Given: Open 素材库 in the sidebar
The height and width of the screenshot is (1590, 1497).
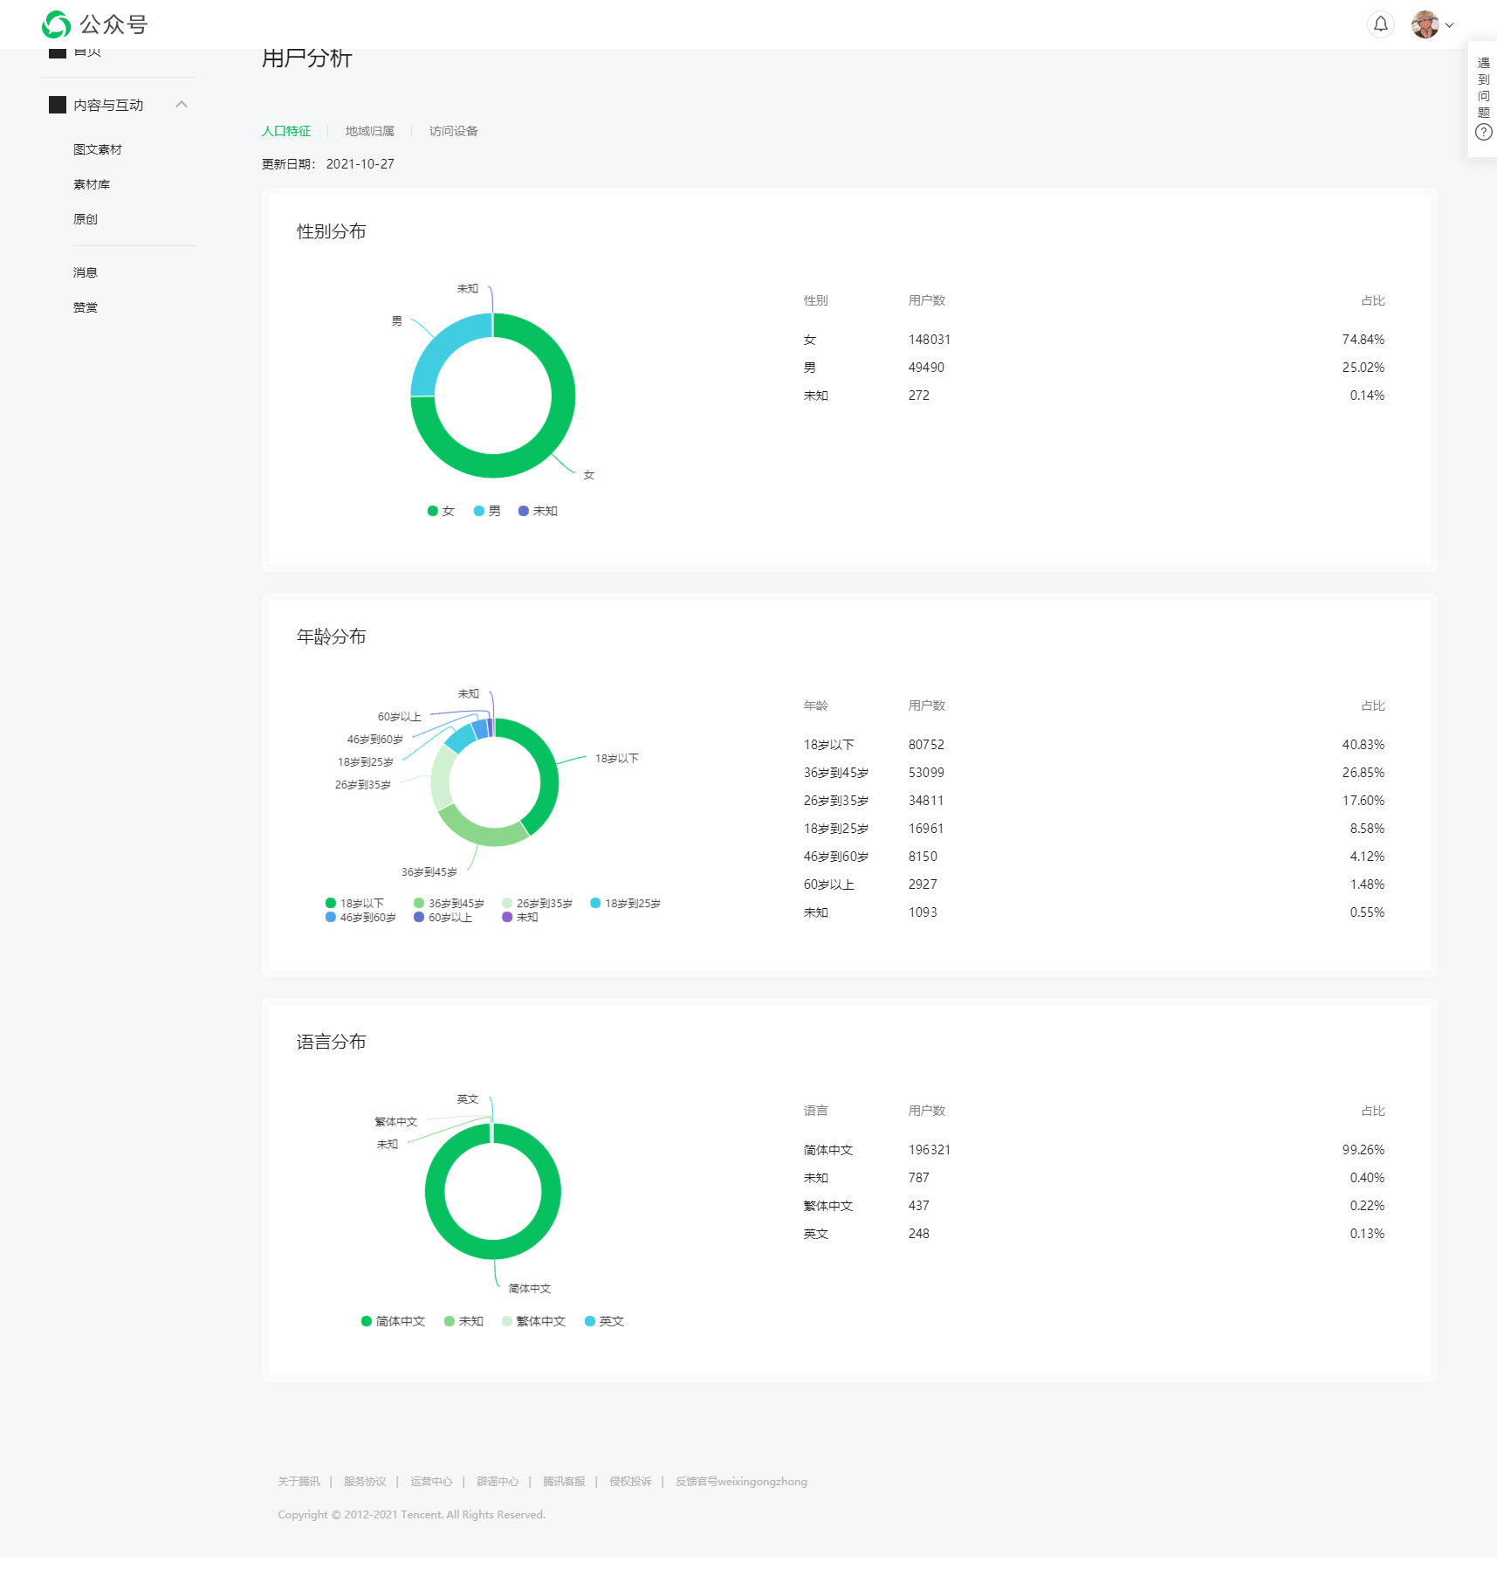Looking at the screenshot, I should [92, 184].
